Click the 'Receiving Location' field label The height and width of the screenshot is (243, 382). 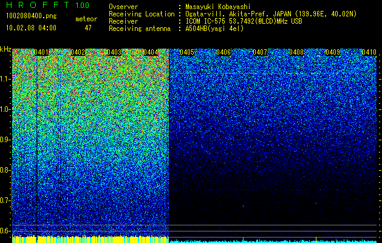[142, 14]
